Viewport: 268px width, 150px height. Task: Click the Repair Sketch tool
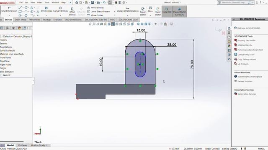[x=143, y=12]
